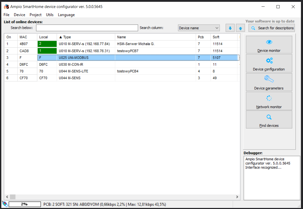Open the Utils menu

pyautogui.click(x=50, y=15)
